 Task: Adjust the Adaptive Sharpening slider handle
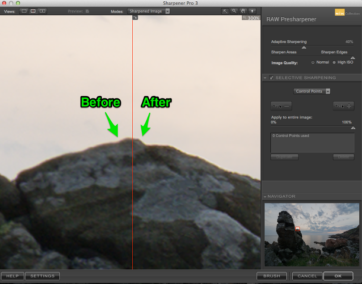304,47
